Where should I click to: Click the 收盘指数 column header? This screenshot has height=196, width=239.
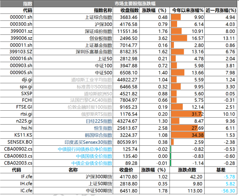click(x=129, y=10)
